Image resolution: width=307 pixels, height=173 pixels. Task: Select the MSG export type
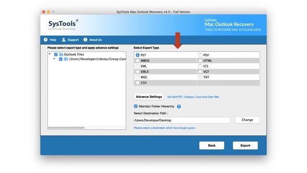[x=138, y=77]
